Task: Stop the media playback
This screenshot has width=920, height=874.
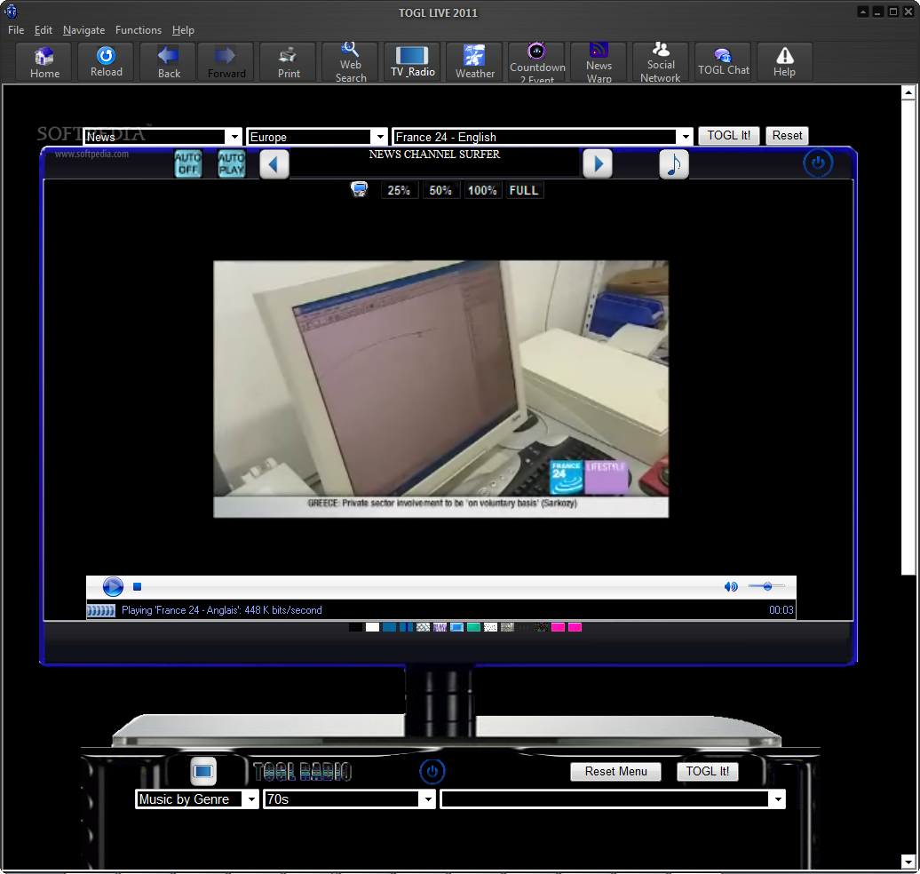Action: click(137, 586)
